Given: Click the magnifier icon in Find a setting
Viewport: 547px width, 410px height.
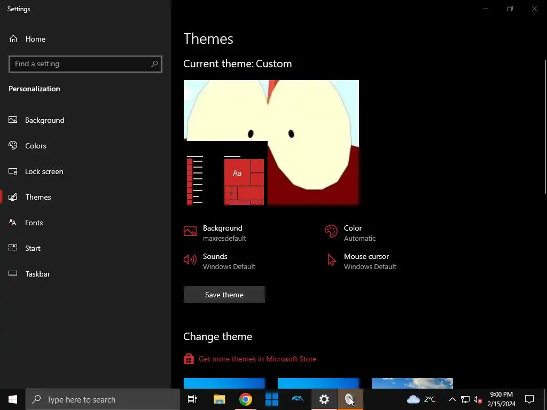Looking at the screenshot, I should pos(154,64).
